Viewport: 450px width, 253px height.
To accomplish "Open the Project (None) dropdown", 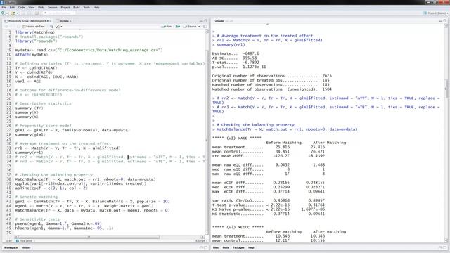I will click(436, 13).
